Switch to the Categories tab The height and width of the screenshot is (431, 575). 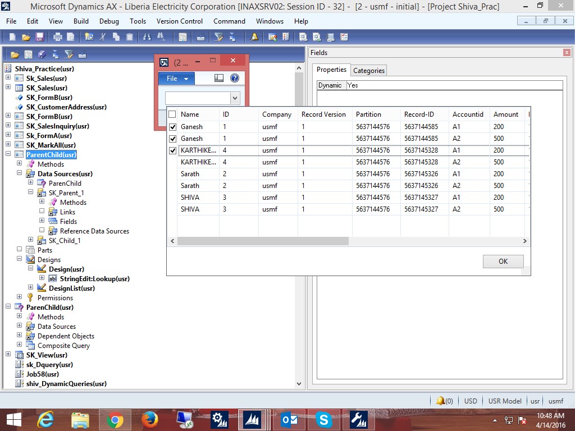[x=368, y=71]
